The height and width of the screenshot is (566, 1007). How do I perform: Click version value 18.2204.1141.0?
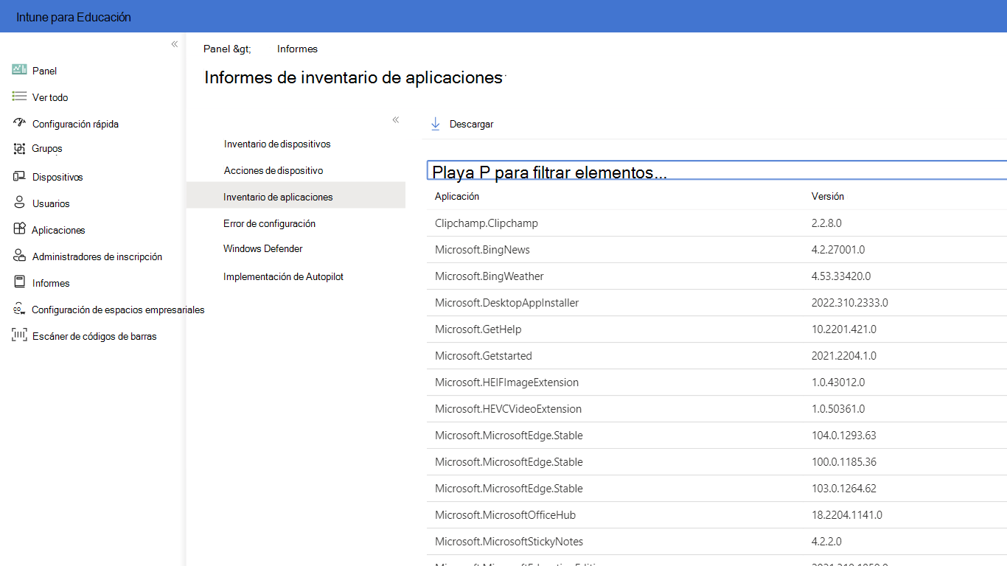[847, 514]
